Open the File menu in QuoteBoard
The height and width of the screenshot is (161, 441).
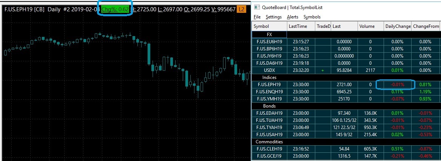(x=257, y=17)
